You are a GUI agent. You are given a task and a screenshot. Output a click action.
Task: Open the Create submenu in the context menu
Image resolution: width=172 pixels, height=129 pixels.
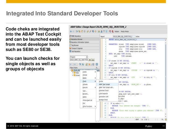pos(88,72)
